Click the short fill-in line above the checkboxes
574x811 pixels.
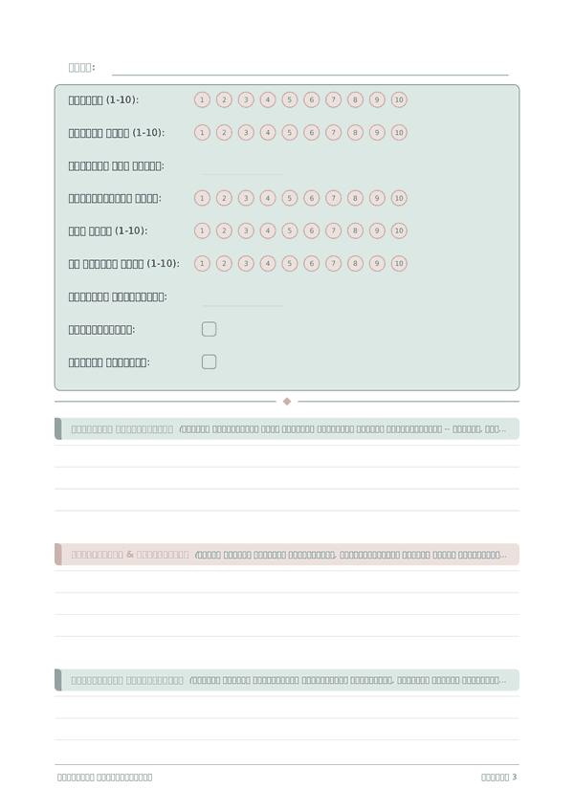pyautogui.click(x=243, y=305)
